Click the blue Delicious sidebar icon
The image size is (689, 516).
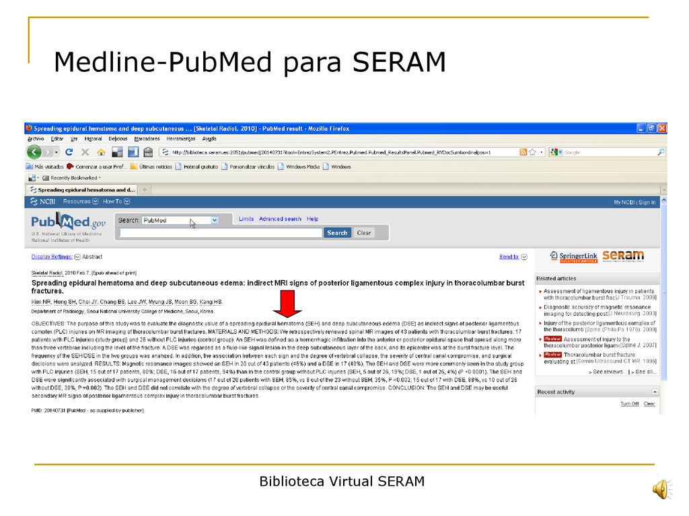point(133,153)
